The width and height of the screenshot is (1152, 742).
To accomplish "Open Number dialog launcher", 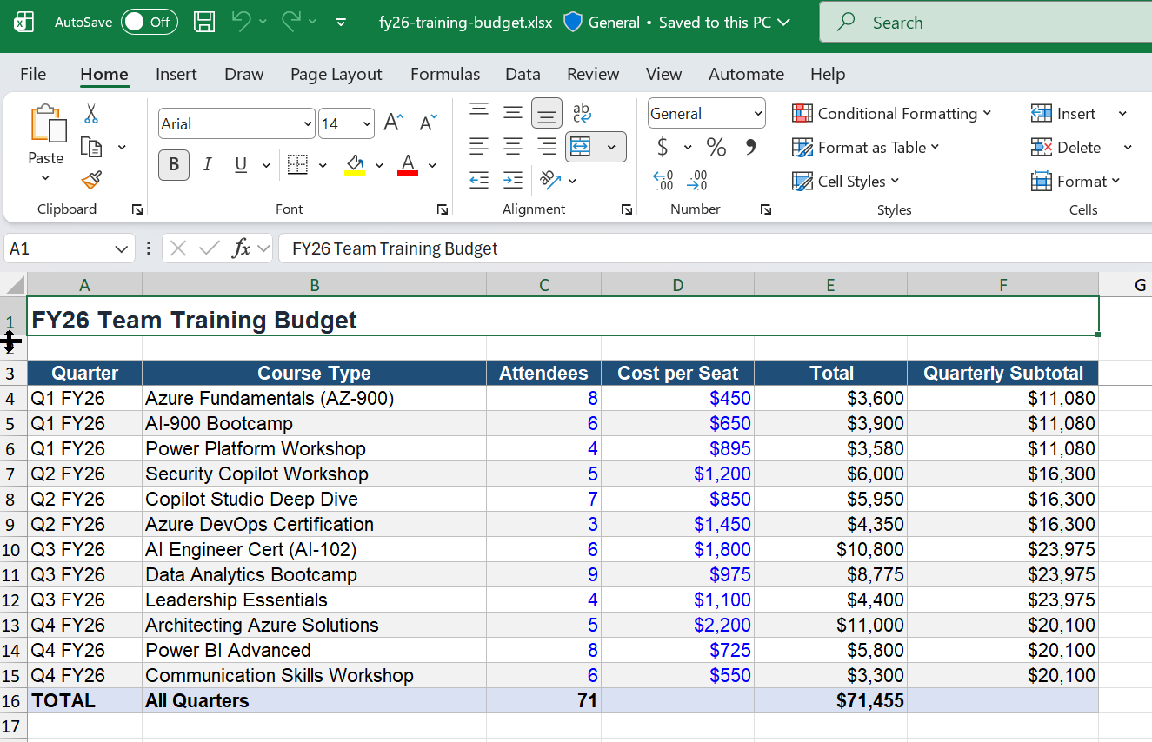I will (766, 209).
